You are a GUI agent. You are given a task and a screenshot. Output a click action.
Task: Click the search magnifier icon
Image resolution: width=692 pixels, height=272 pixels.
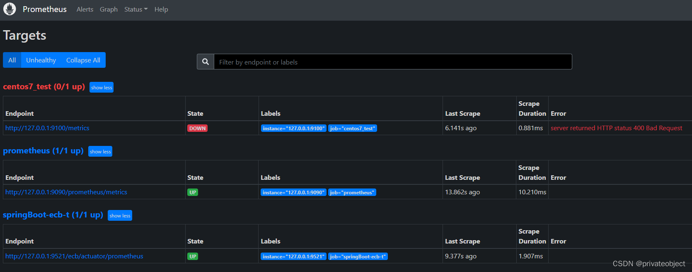[x=206, y=62]
